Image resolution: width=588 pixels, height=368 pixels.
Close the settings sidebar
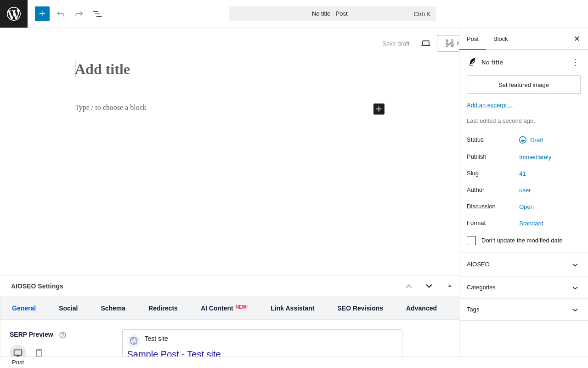click(x=577, y=39)
